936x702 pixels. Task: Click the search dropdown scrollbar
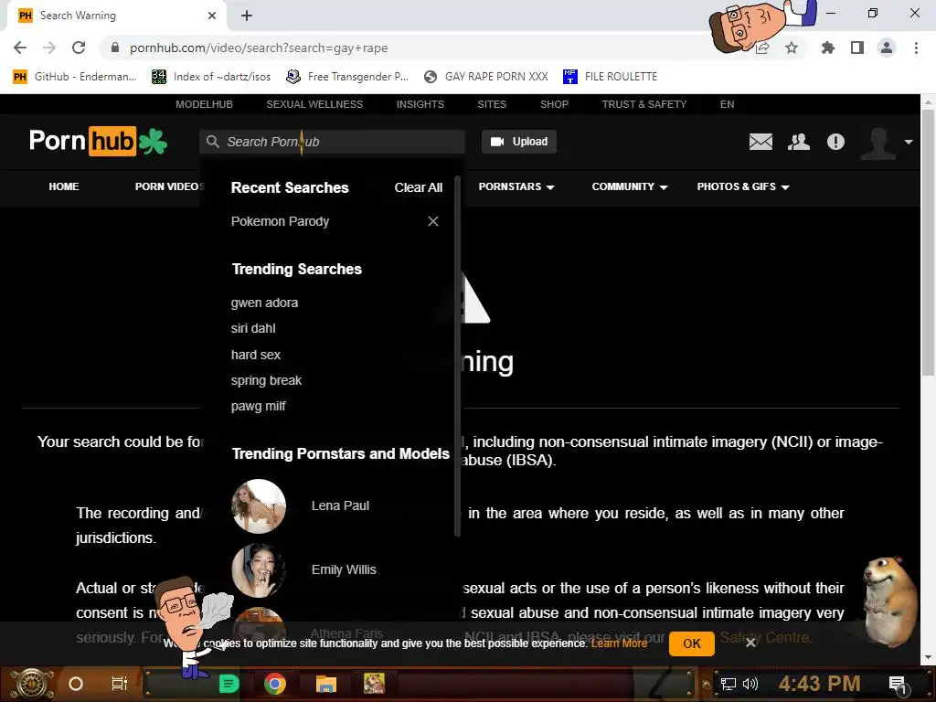point(457,356)
